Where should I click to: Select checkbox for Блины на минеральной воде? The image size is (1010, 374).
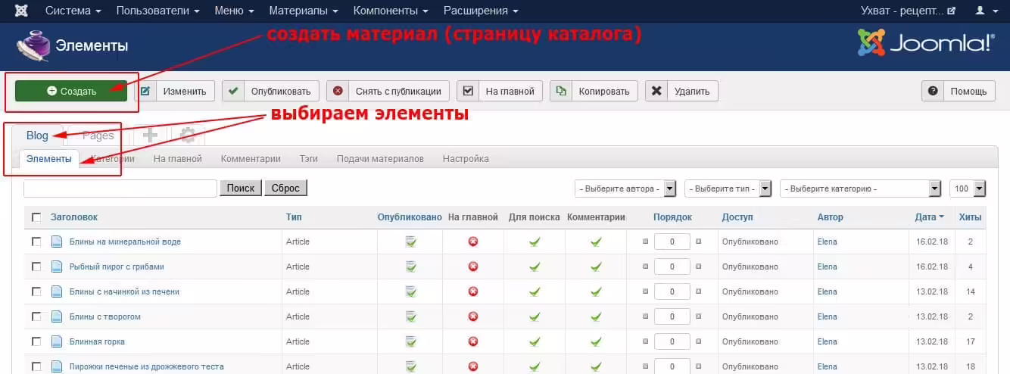[x=36, y=242]
